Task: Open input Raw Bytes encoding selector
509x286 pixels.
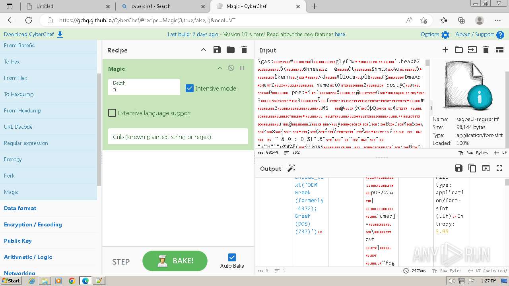Action: 473,153
